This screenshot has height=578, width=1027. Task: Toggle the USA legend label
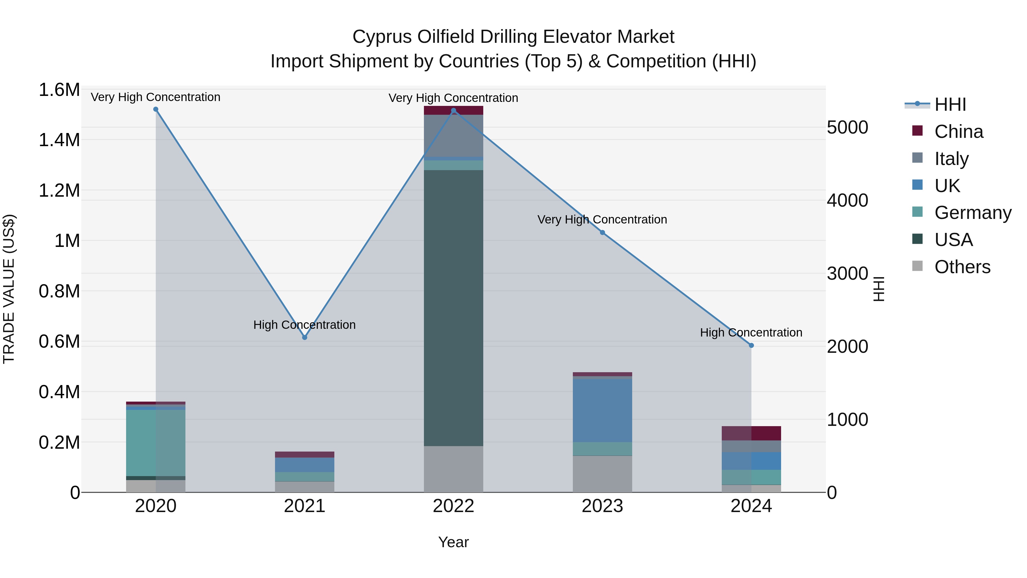(x=954, y=240)
